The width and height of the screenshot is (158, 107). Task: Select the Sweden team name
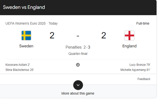point(26,46)
